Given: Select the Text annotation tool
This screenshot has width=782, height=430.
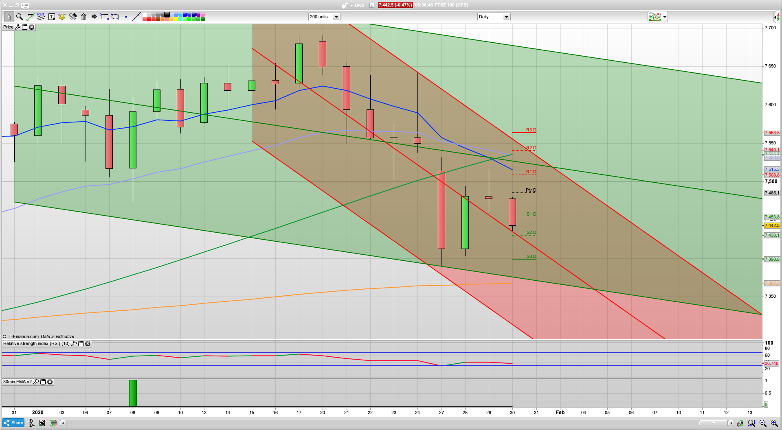Looking at the screenshot, I should click(x=51, y=17).
